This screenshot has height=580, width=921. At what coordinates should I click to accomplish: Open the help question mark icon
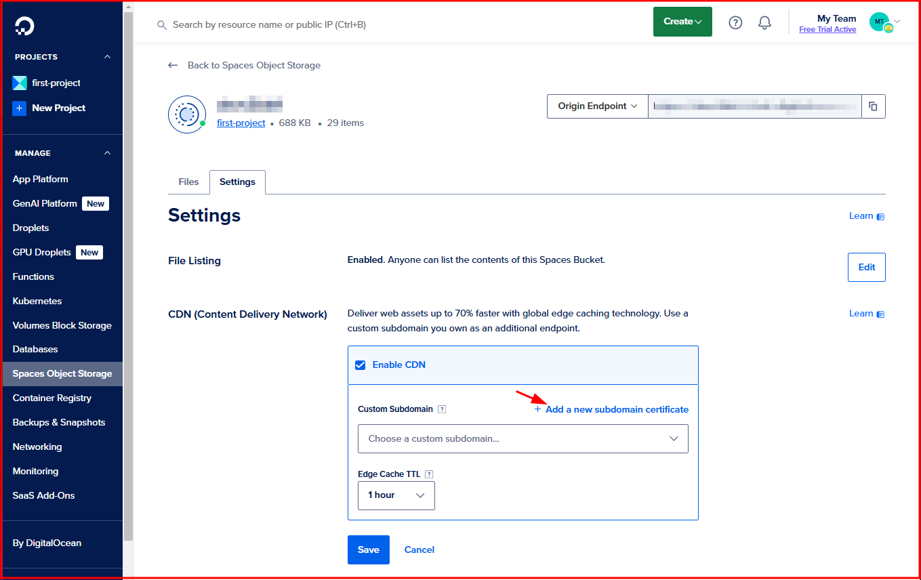click(x=735, y=22)
